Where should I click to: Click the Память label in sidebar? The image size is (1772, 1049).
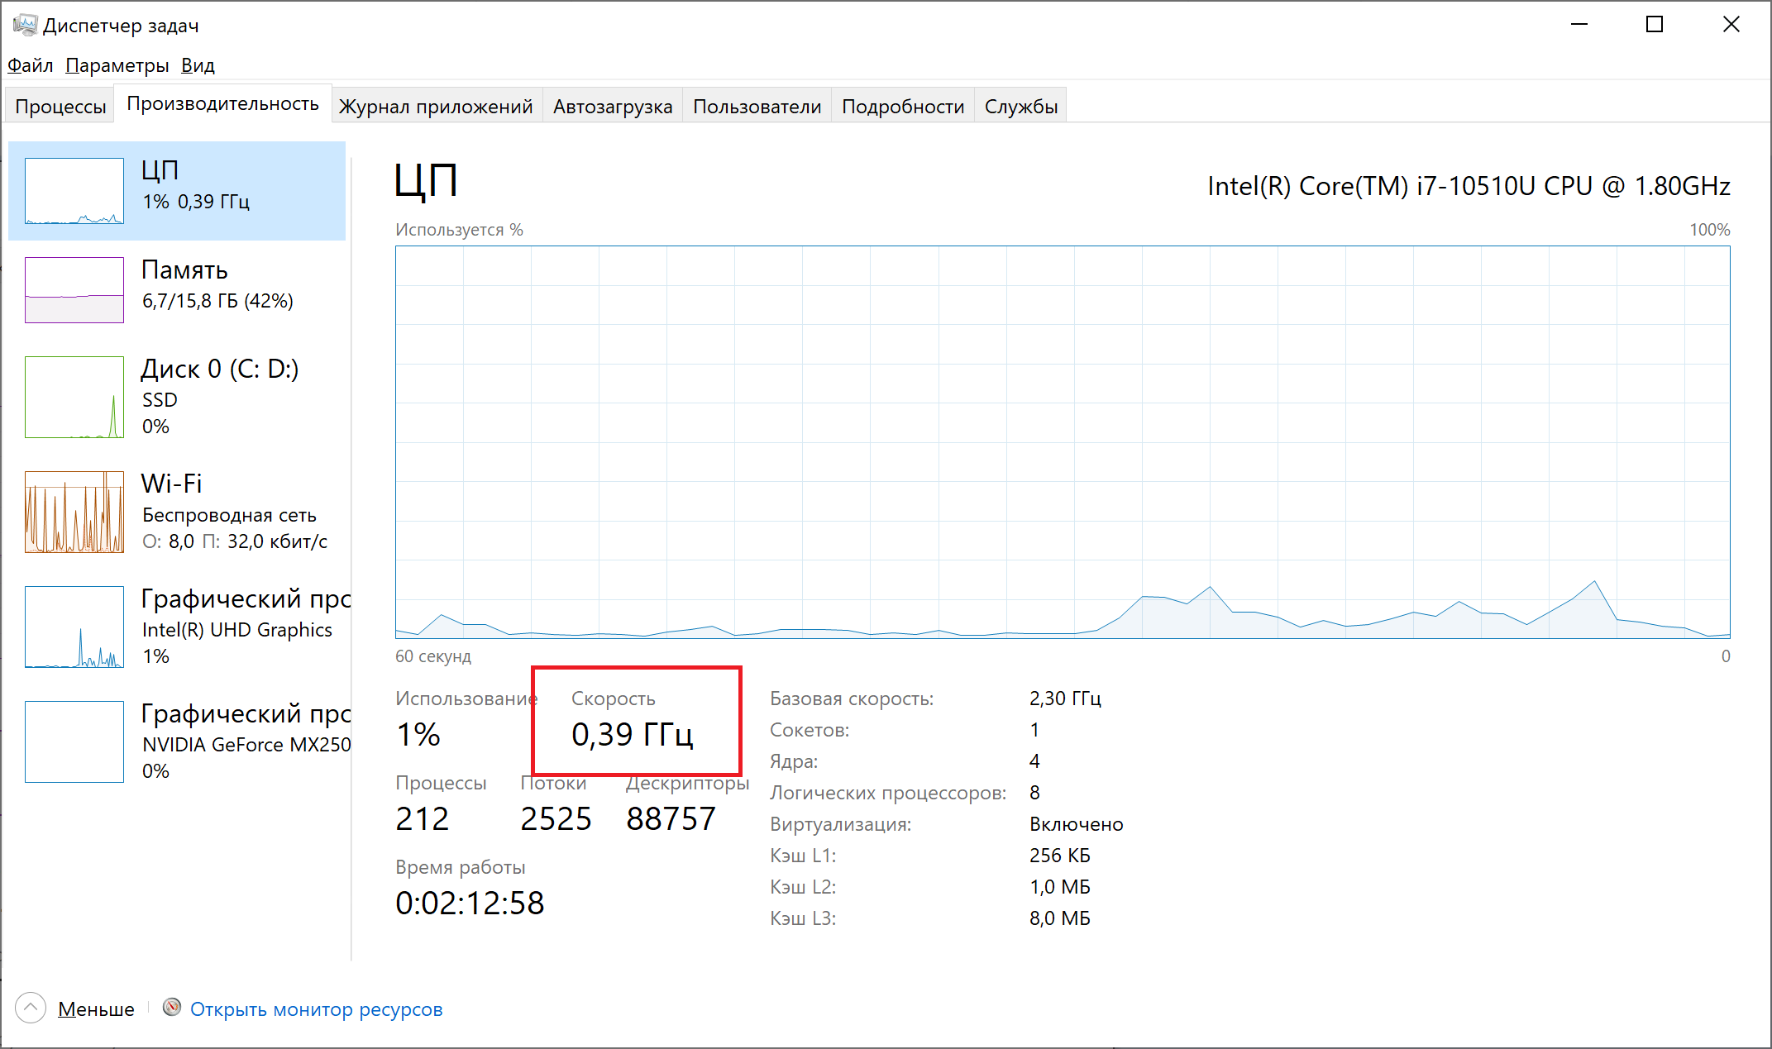(184, 269)
